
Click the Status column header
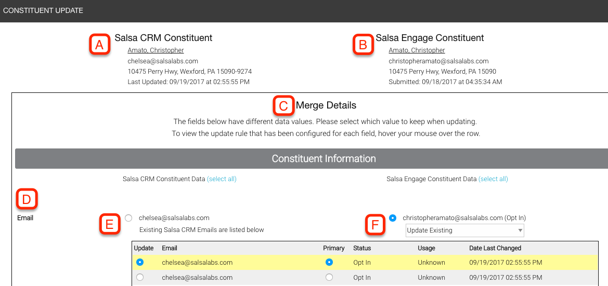coord(362,248)
